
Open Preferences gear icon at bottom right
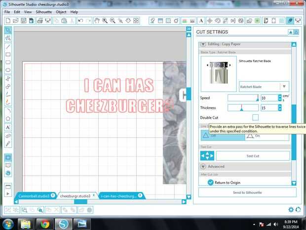(x=291, y=210)
